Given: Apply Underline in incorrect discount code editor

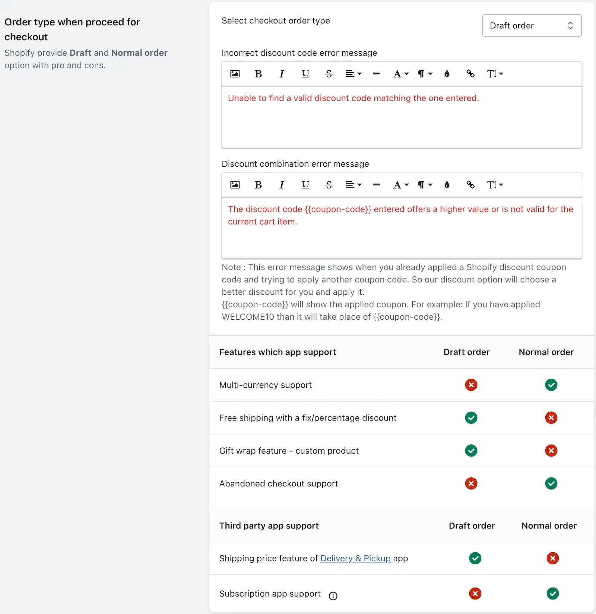Looking at the screenshot, I should (305, 74).
